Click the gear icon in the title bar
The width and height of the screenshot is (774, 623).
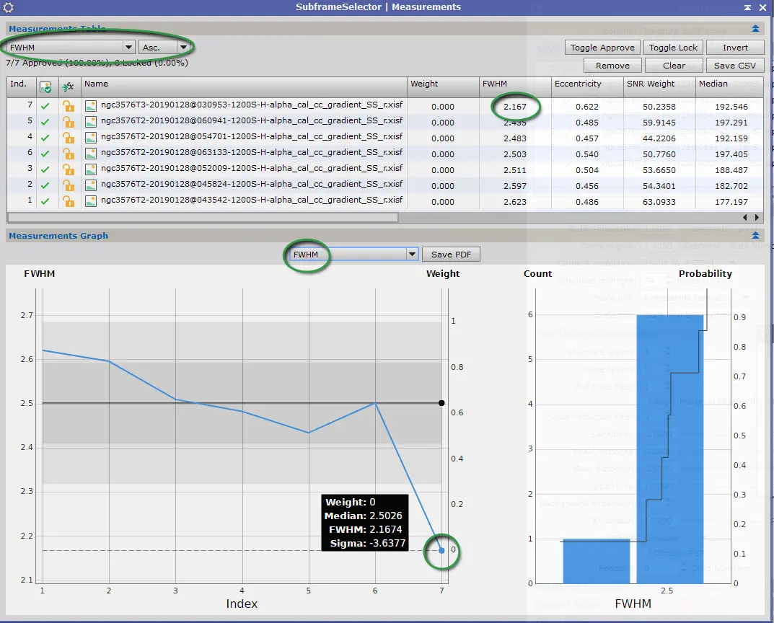(9, 7)
